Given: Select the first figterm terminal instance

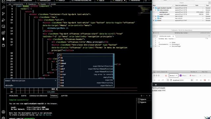Looking at the screenshot, I should point(144,99).
